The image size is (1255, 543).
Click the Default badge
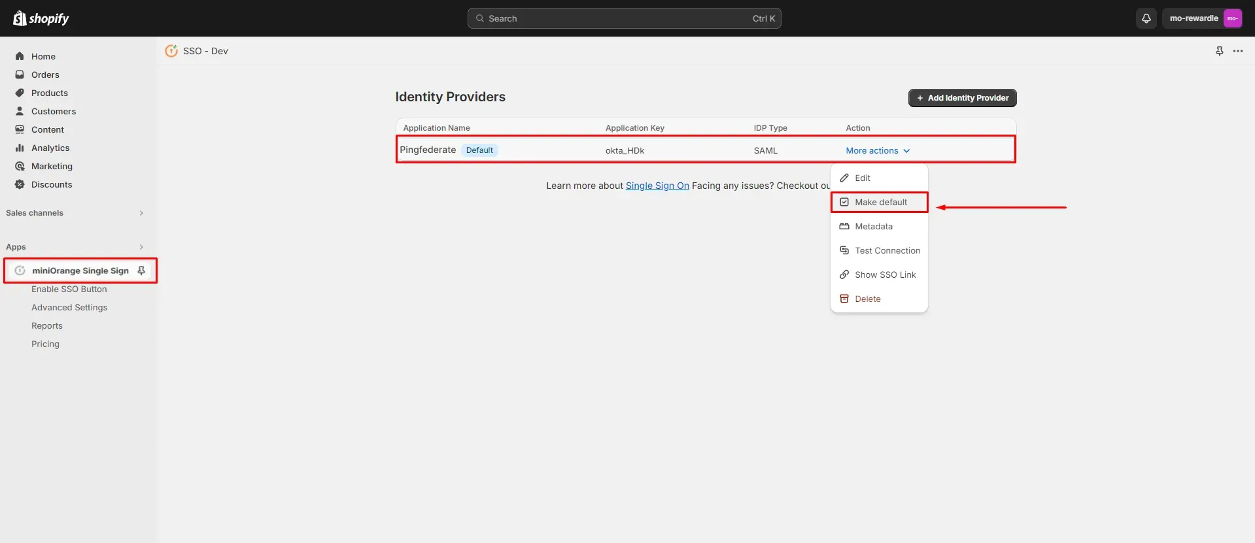[479, 150]
